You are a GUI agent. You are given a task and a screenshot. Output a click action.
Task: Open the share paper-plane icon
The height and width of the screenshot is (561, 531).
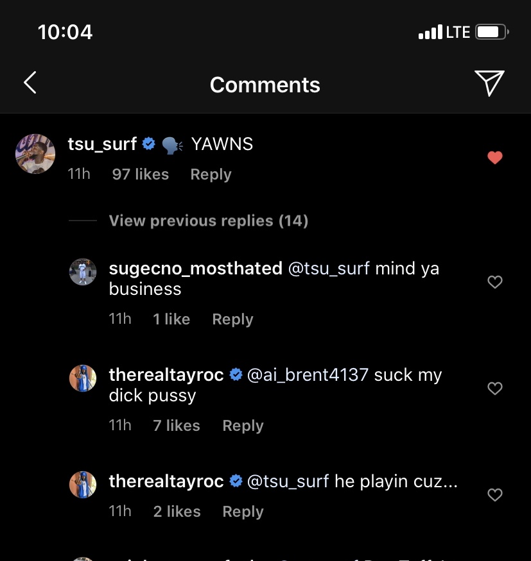(x=489, y=83)
